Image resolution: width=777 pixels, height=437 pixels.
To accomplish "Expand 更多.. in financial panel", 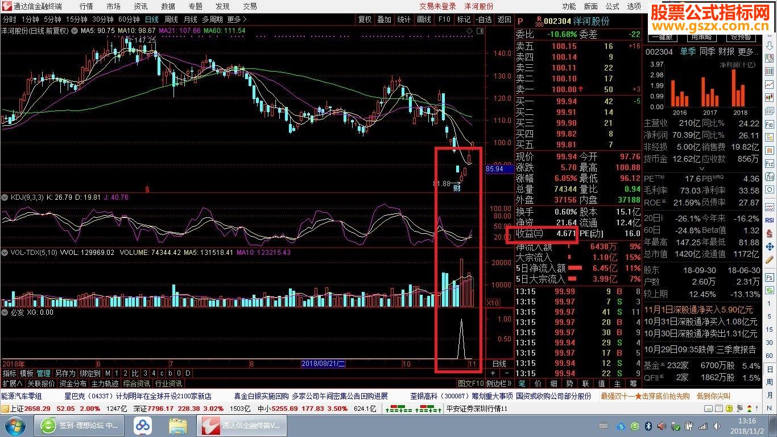I will click(x=747, y=51).
